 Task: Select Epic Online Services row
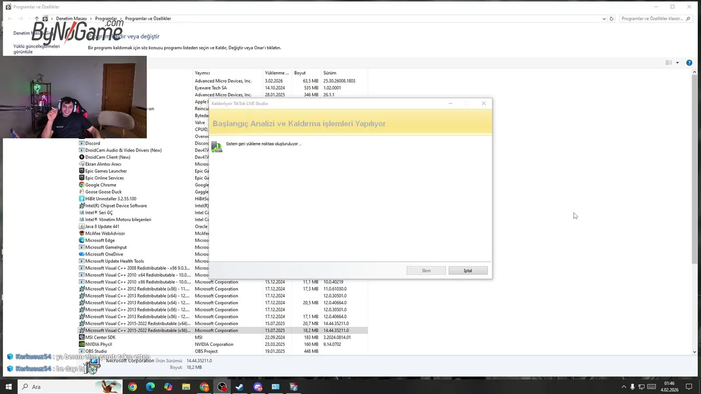223,178
